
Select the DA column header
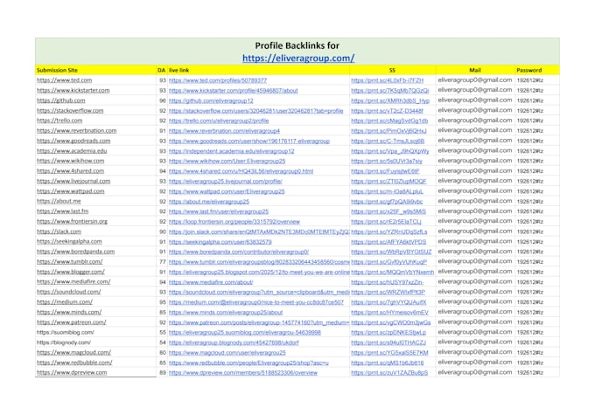pyautogui.click(x=161, y=70)
